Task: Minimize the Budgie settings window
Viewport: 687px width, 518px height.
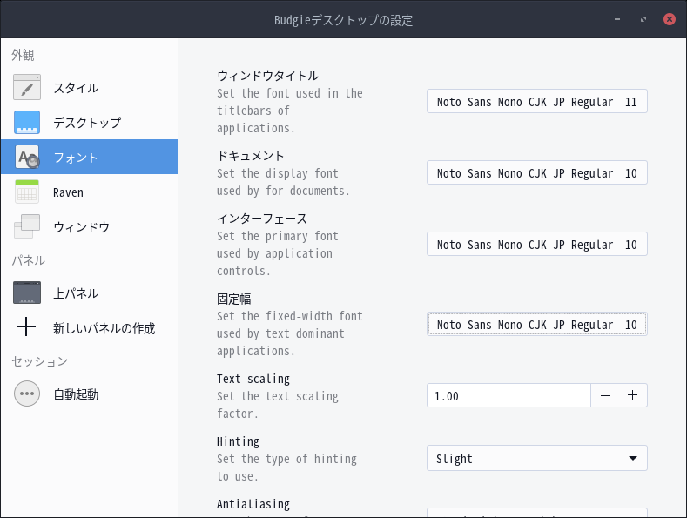Action: [x=617, y=19]
